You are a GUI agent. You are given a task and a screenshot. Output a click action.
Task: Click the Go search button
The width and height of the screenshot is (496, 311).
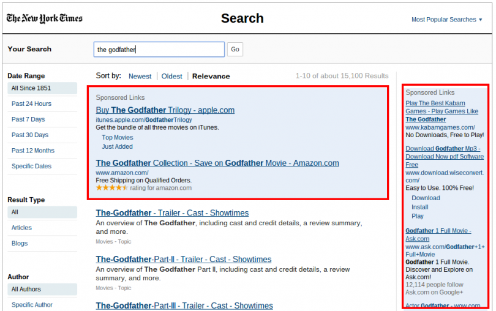point(235,50)
